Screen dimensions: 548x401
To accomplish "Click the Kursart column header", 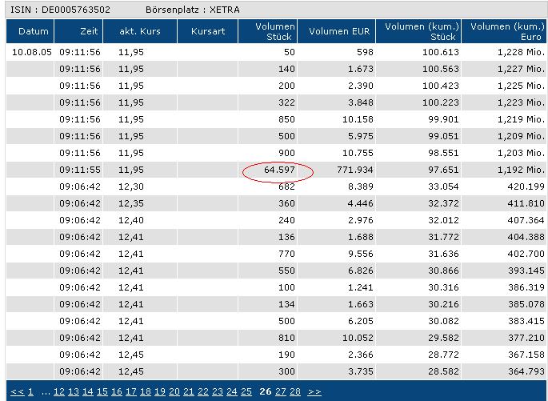I will (207, 31).
